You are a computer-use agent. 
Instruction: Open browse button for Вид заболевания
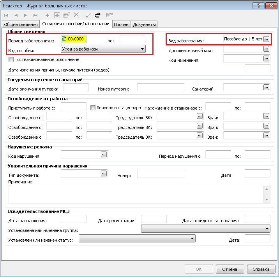267,39
